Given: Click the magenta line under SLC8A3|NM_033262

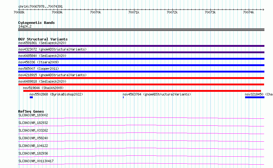Looking at the screenshot, I should coord(141,133).
